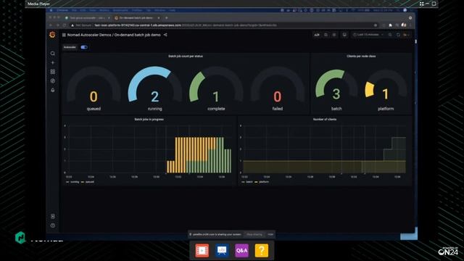Reload the browser page
This screenshot has width=464, height=261.
[65, 25]
